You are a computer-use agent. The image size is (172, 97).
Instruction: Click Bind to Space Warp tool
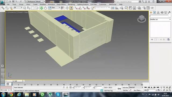tap(11, 8)
